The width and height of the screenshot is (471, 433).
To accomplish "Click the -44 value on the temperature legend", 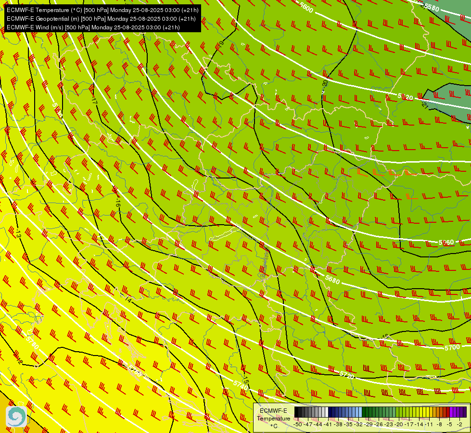I will [x=318, y=424].
